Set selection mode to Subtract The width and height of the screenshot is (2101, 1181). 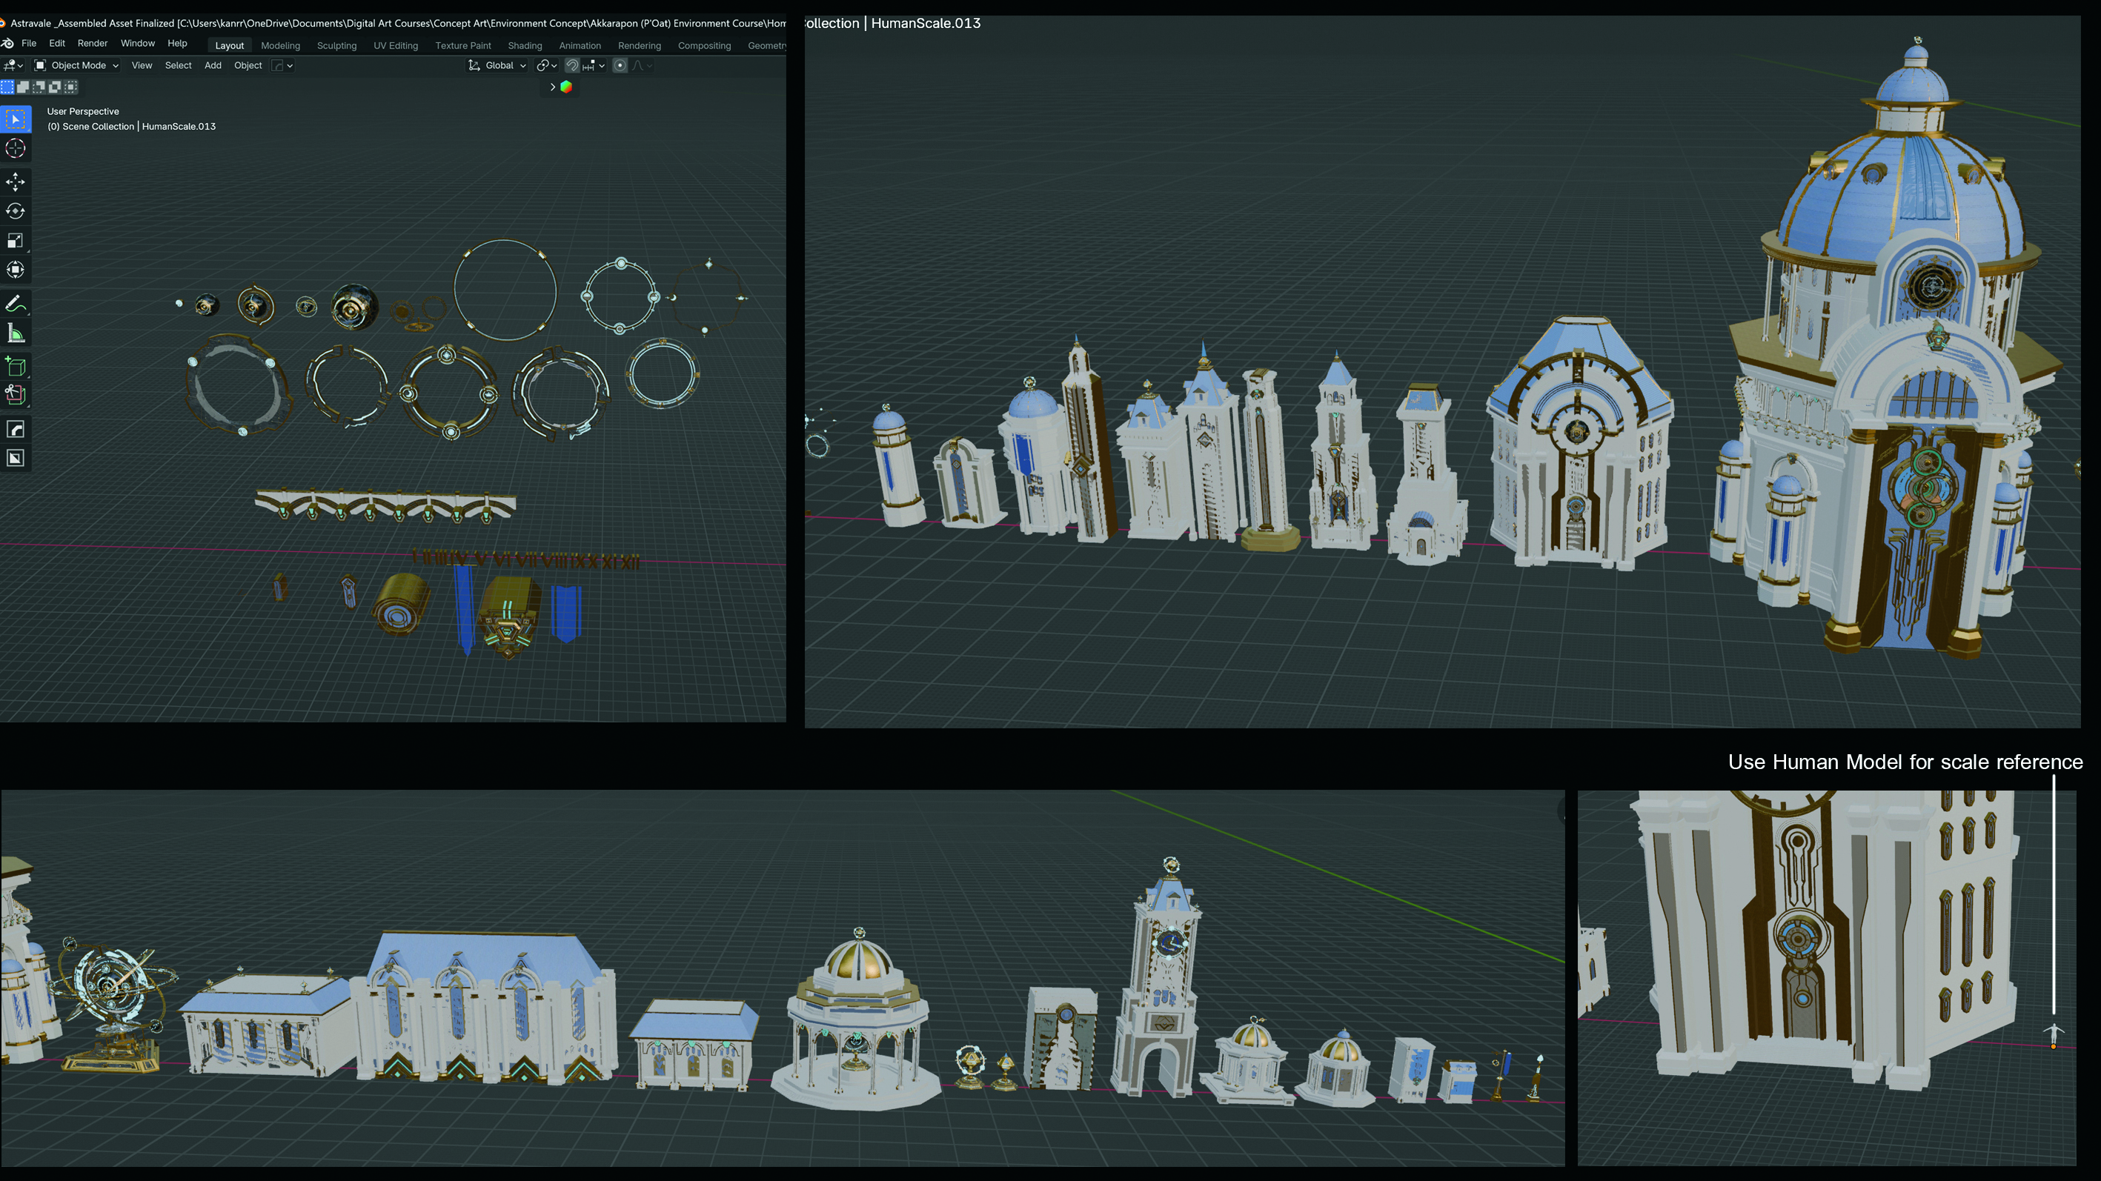click(x=39, y=87)
